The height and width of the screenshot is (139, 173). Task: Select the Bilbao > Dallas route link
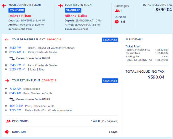76,16
